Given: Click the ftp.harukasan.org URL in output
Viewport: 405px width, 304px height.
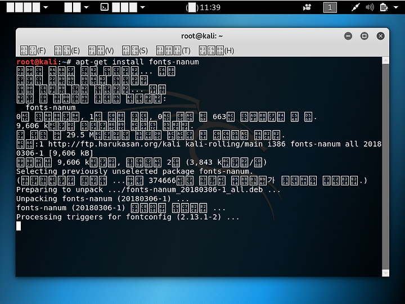Looking at the screenshot, I should click(x=114, y=144).
